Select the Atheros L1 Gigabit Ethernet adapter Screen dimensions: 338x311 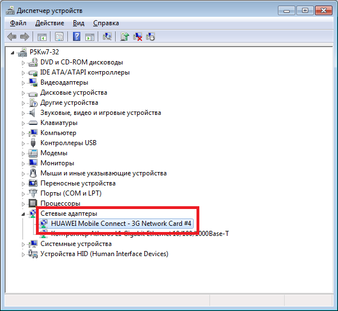coord(139,234)
